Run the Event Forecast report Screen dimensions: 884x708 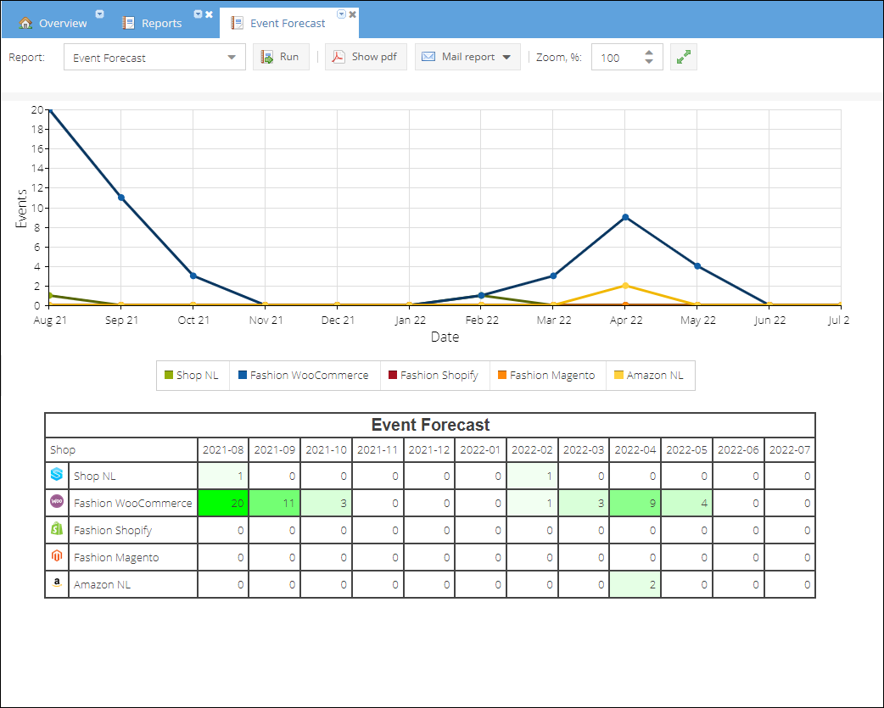point(281,57)
